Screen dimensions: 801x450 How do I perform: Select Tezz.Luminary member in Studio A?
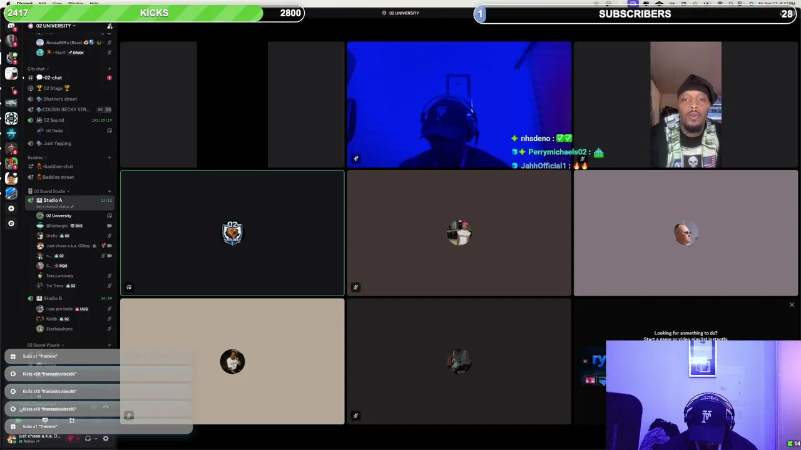(x=74, y=276)
